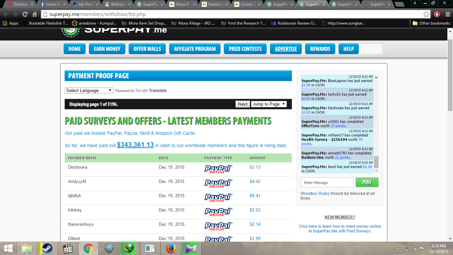Expand the Jump to Page dropdown
This screenshot has height=255, width=453.
pos(269,104)
